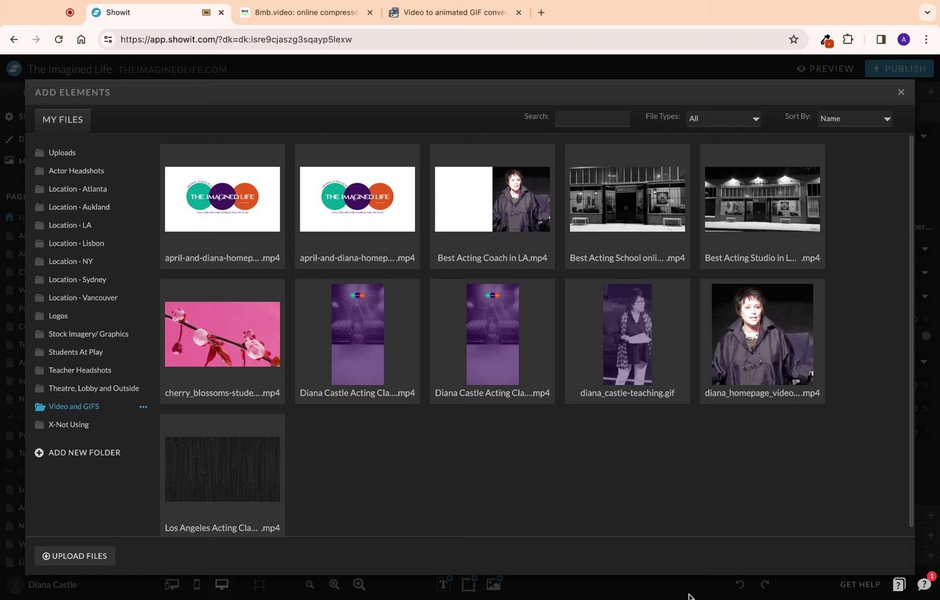Go to the browser home page
This screenshot has width=940, height=600.
pos(81,40)
